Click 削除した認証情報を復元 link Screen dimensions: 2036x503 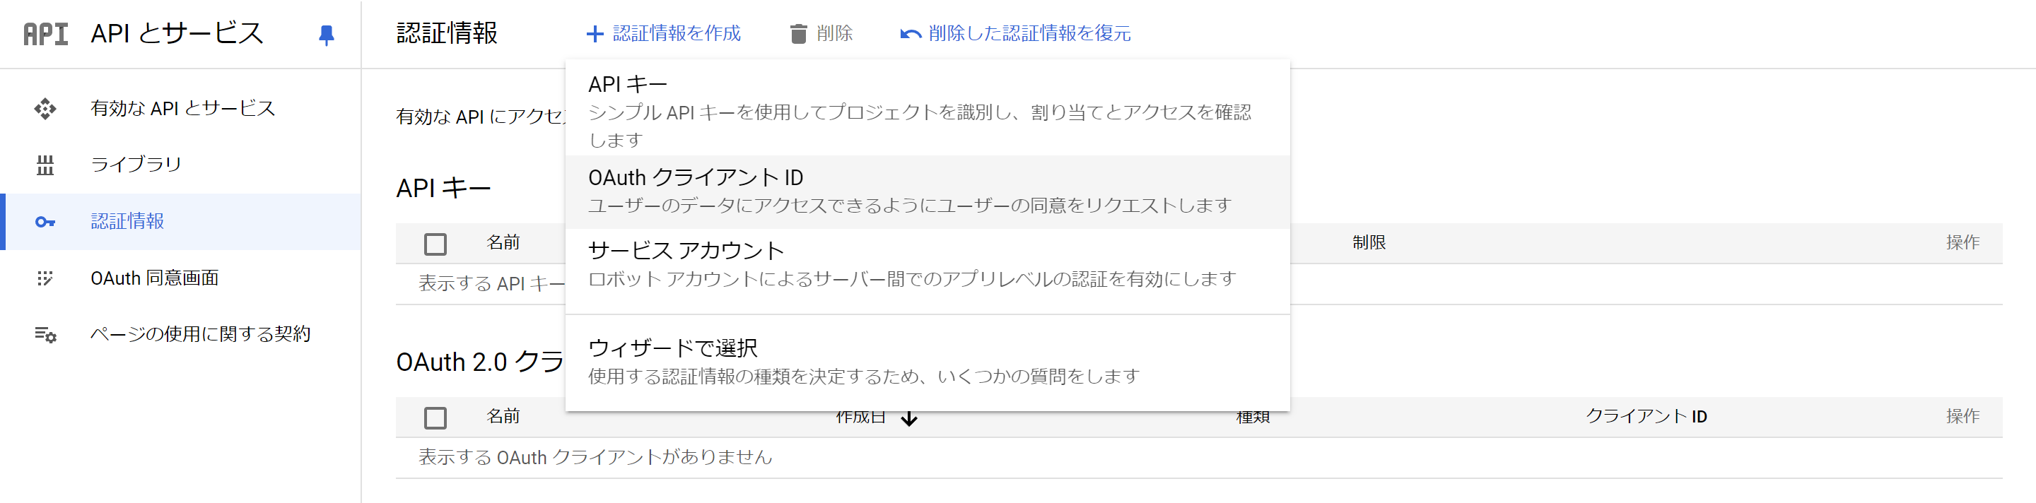click(1029, 33)
